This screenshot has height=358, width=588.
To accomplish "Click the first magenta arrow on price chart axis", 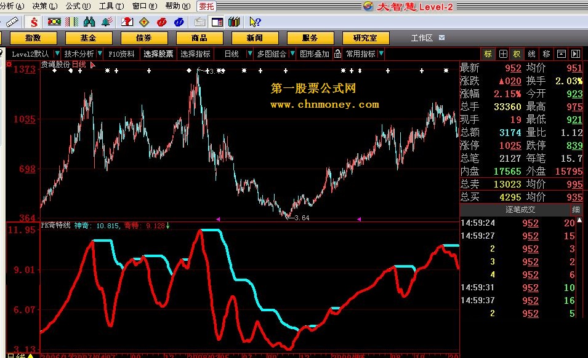I will coord(218,219).
